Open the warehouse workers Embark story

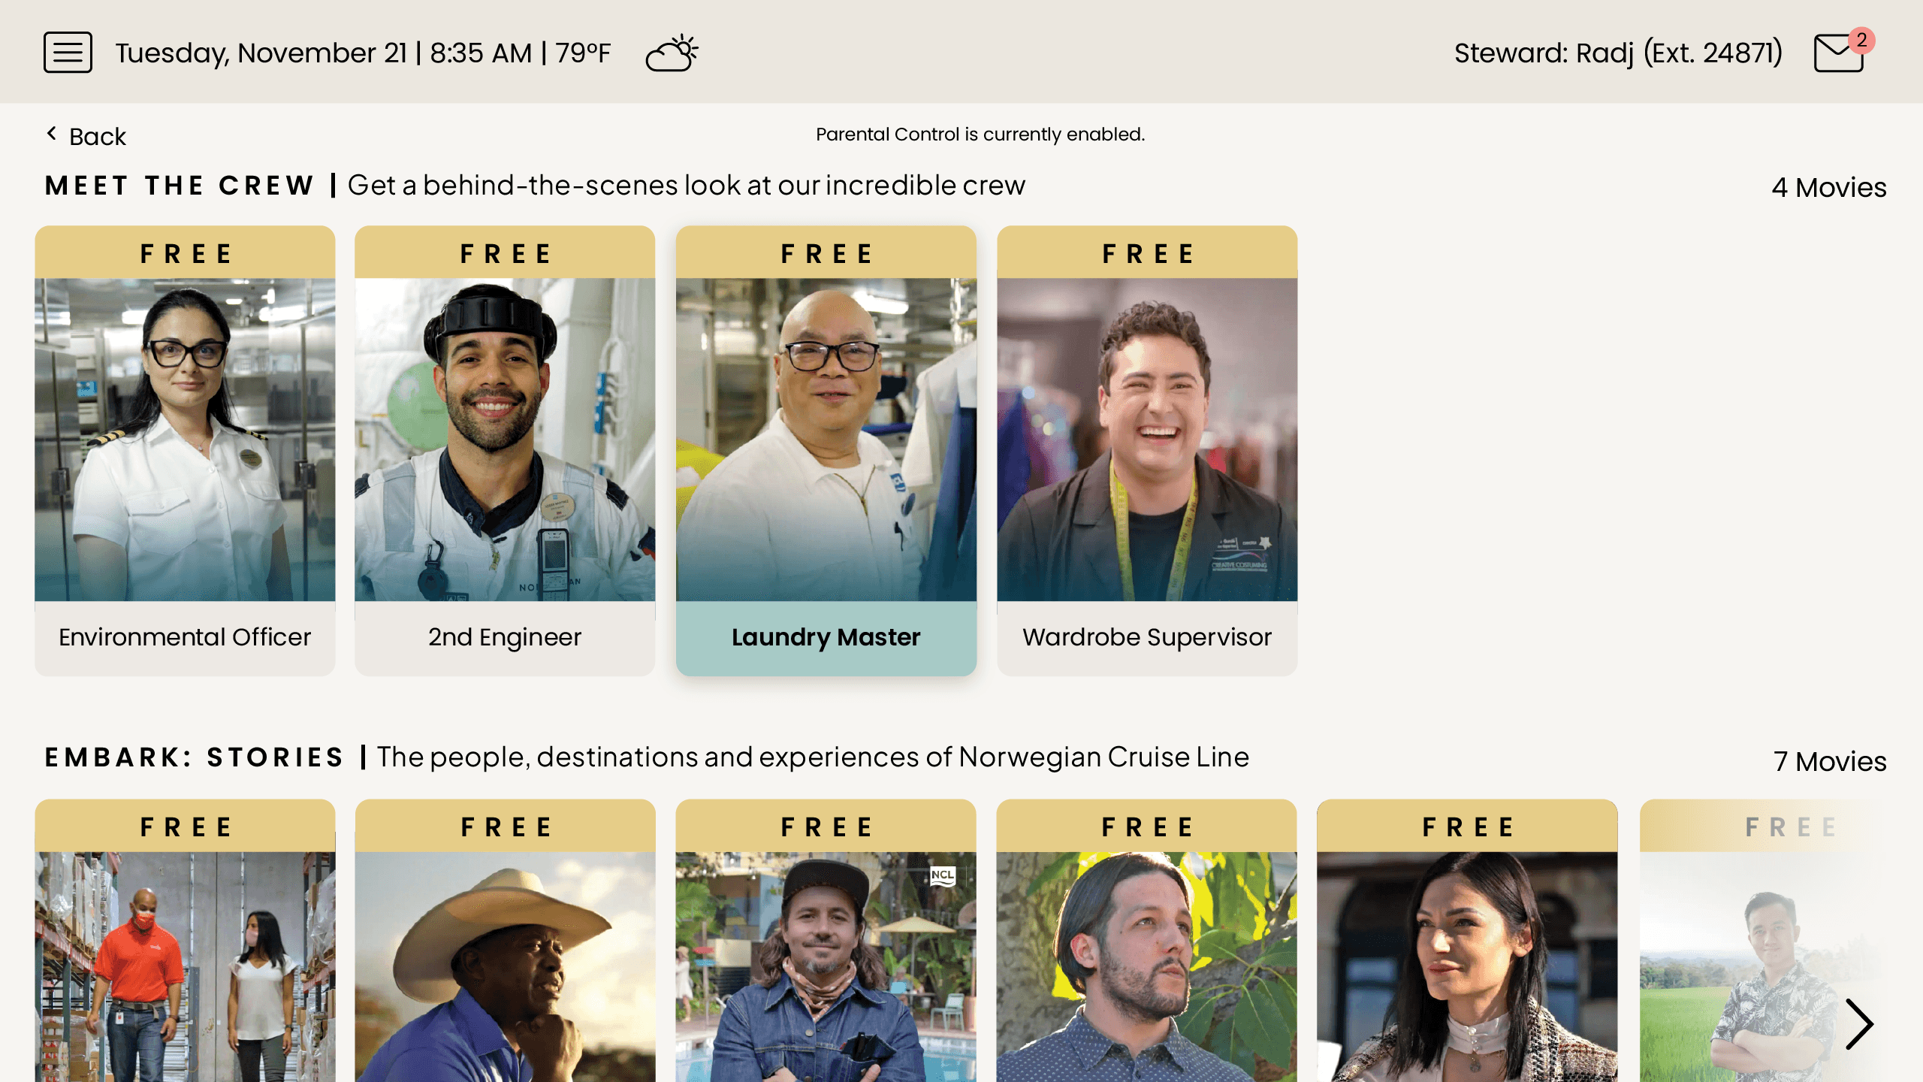pyautogui.click(x=185, y=941)
